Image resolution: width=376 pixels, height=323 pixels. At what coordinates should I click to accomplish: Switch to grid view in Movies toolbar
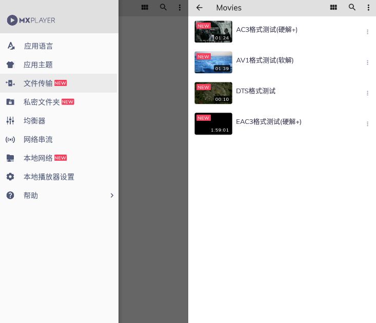[333, 8]
